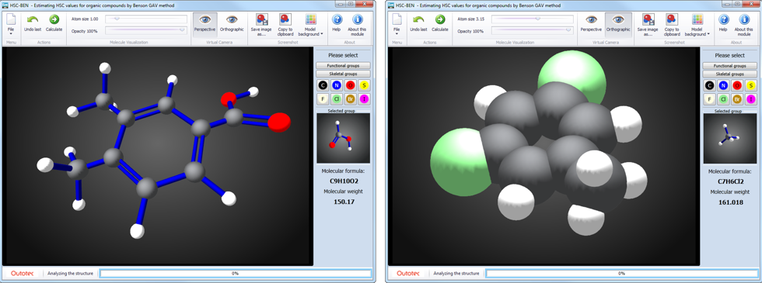Click Calculate in left window

click(x=54, y=23)
